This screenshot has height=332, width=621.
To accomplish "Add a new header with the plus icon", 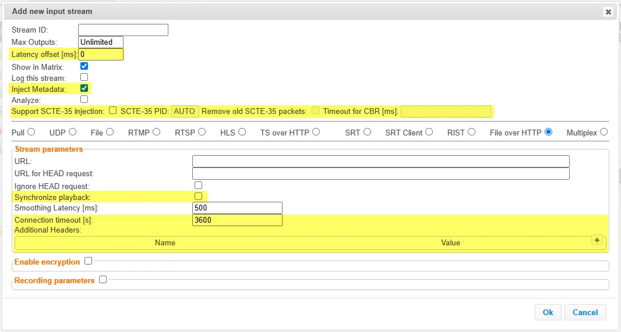I will click(597, 240).
